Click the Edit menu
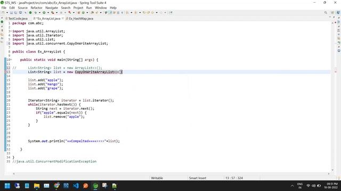This screenshot has width=341, height=191. coord(12,7)
